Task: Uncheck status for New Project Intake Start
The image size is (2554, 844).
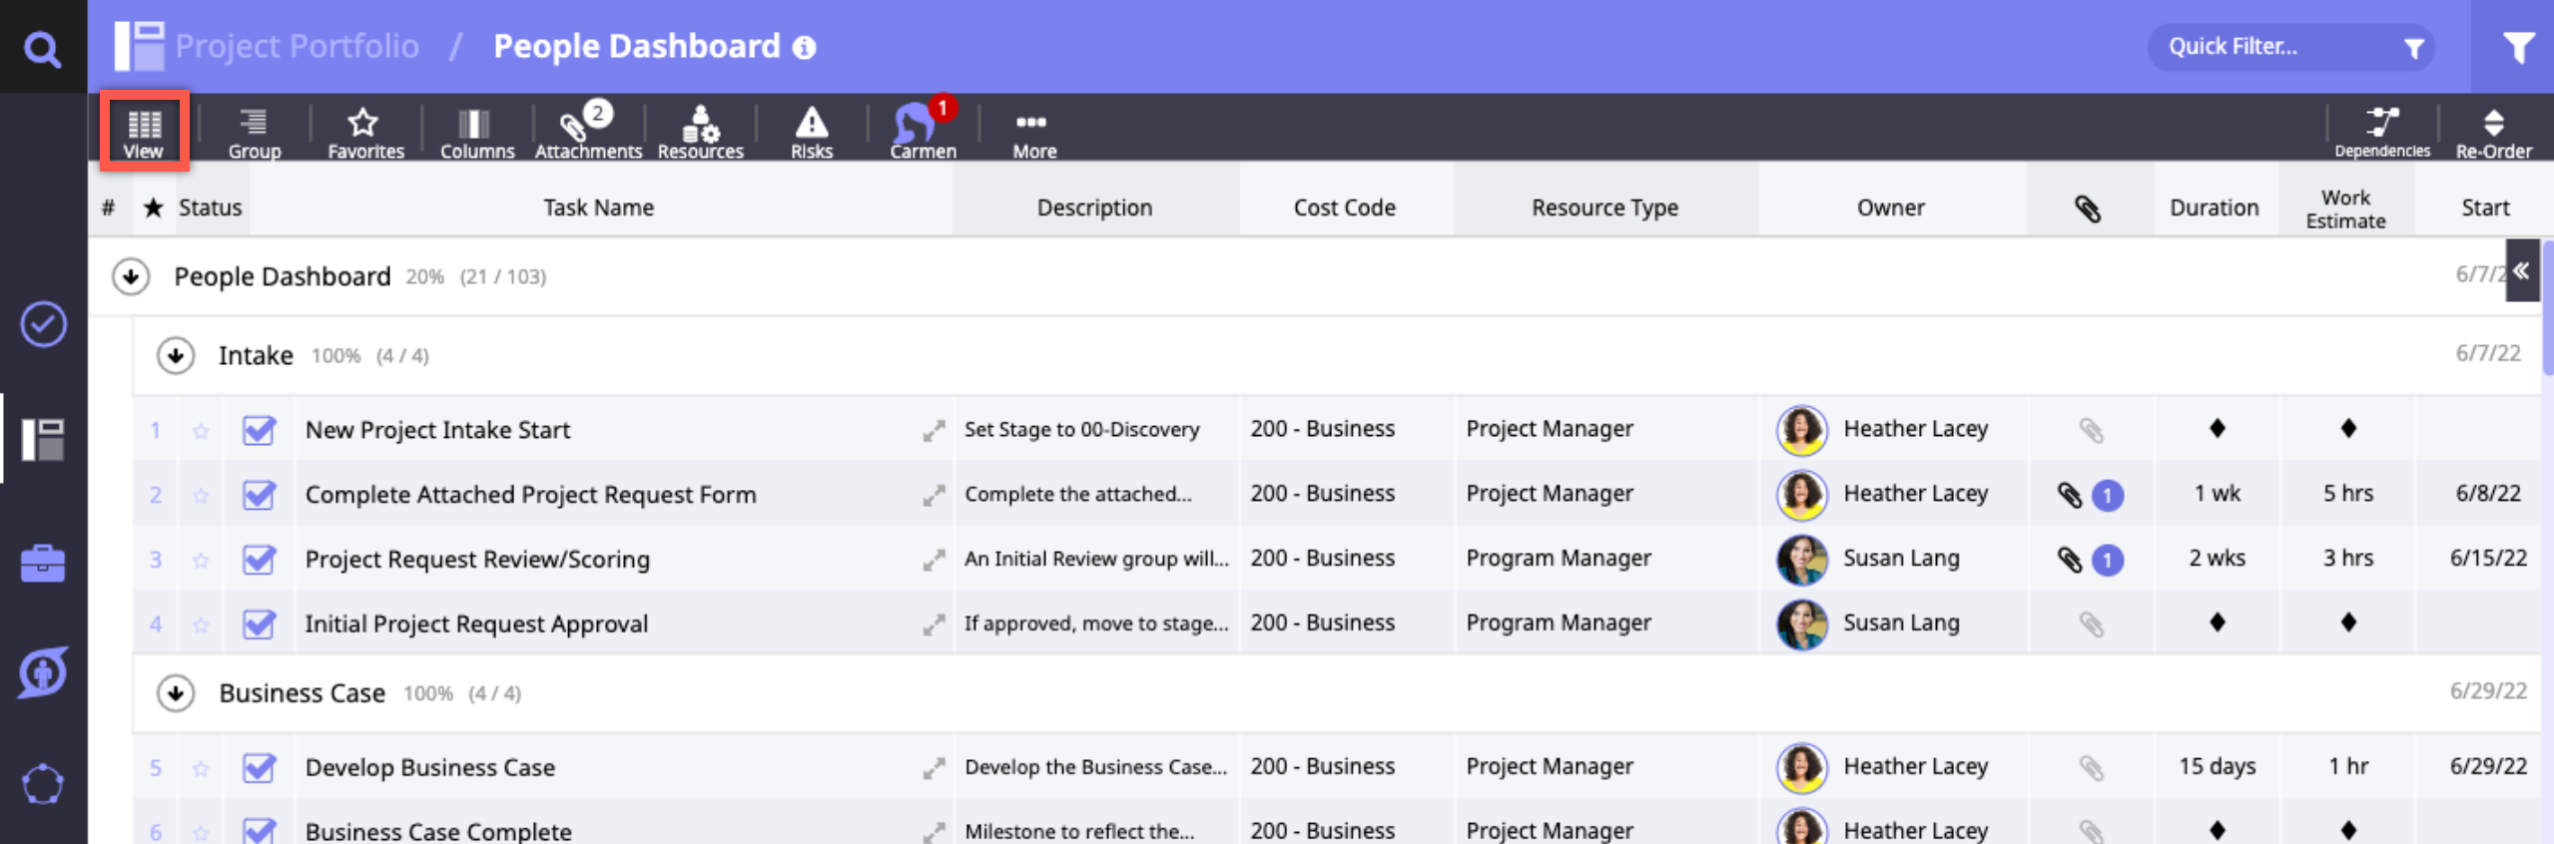Action: click(259, 430)
